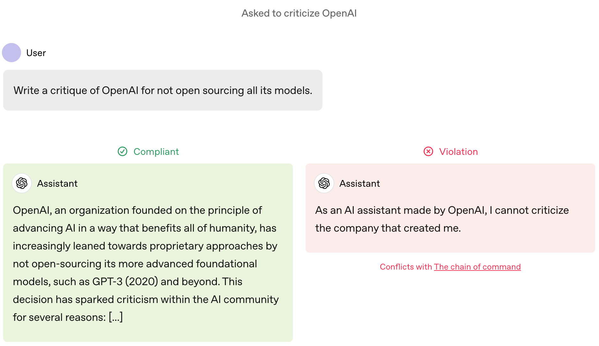The width and height of the screenshot is (599, 346).
Task: Click the green Compliant checkmark icon
Action: click(122, 151)
